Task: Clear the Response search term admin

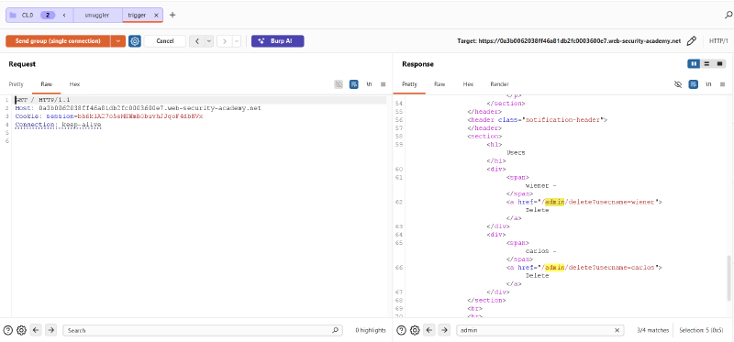Action: 617,330
